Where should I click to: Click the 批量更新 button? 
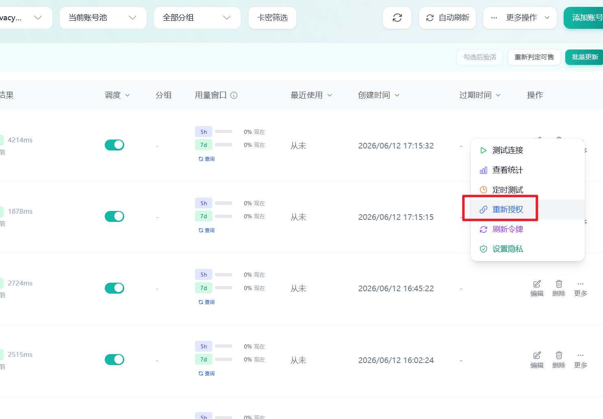pos(585,57)
